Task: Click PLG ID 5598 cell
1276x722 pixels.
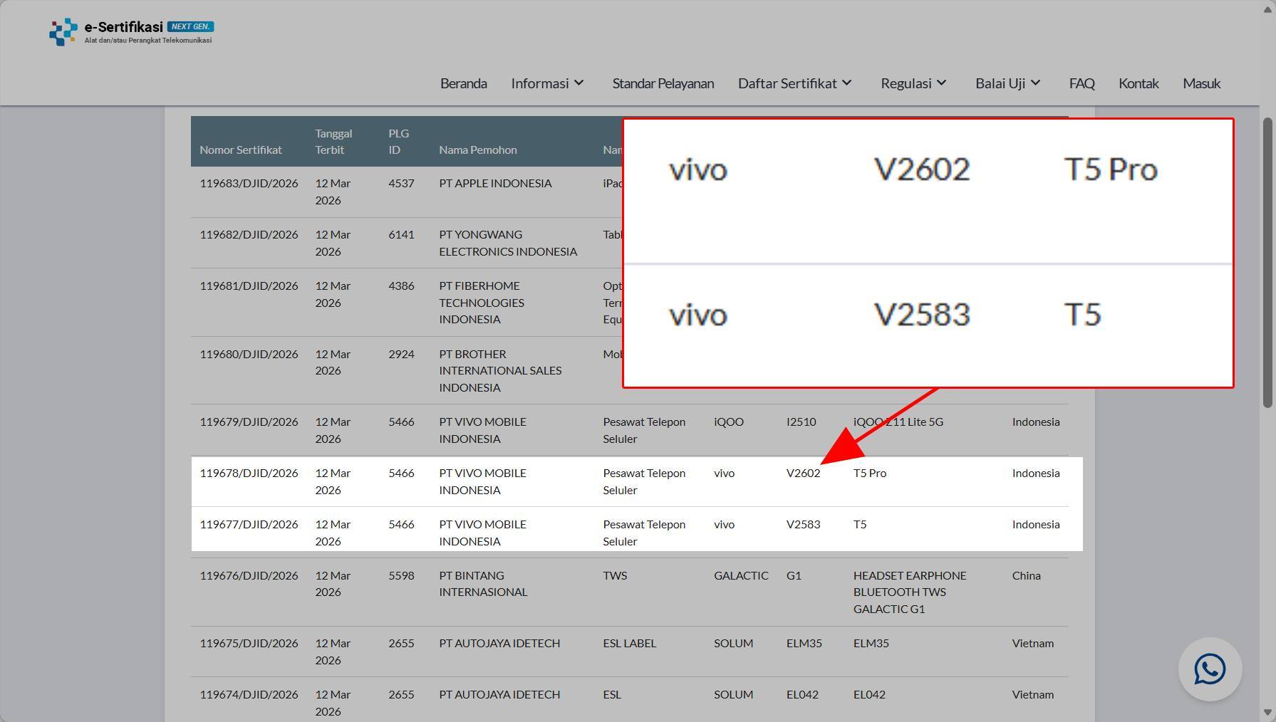Action: pyautogui.click(x=401, y=575)
